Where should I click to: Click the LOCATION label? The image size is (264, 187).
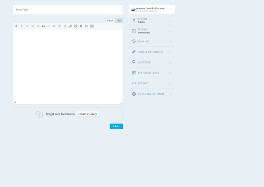coord(144,63)
